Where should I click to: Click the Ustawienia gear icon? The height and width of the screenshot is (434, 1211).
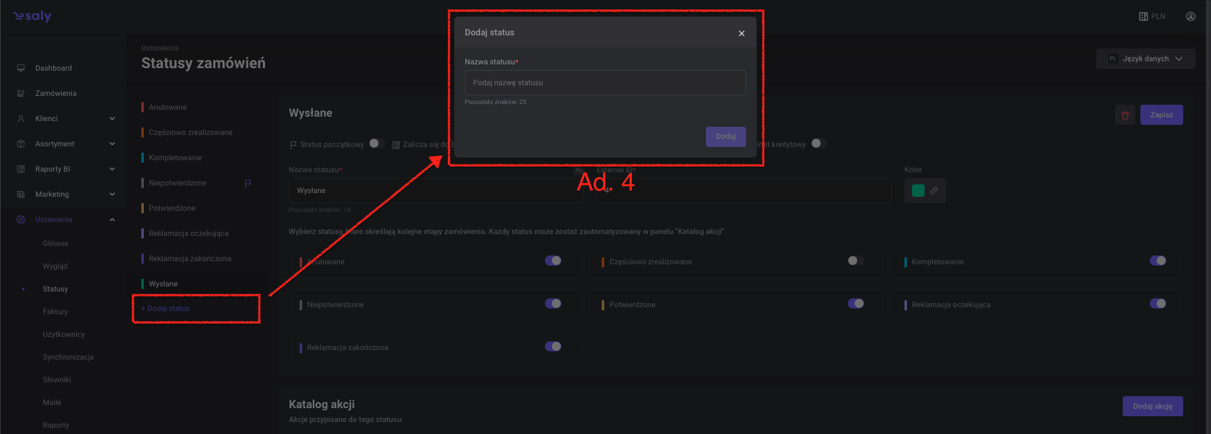pos(21,220)
